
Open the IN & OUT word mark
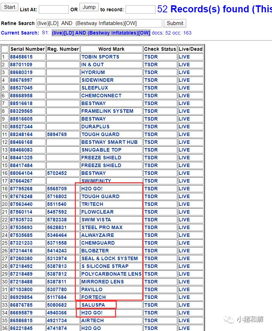tap(92, 65)
